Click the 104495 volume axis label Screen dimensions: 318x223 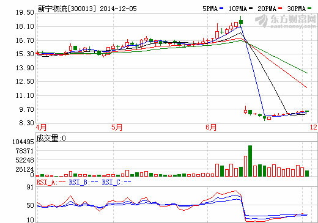click(23, 142)
